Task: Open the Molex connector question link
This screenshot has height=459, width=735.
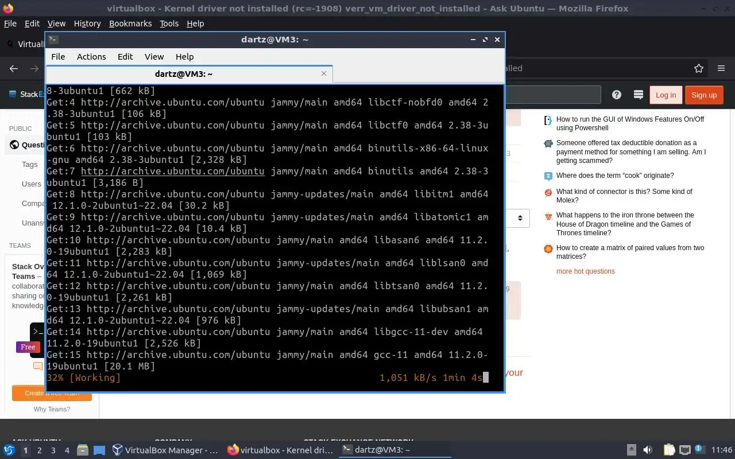Action: tap(624, 196)
